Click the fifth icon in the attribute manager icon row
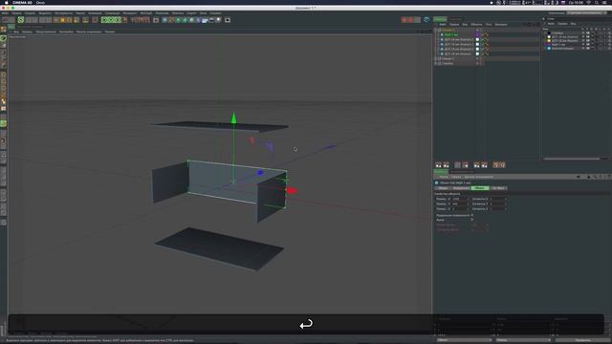The image size is (612, 344). coord(476,165)
